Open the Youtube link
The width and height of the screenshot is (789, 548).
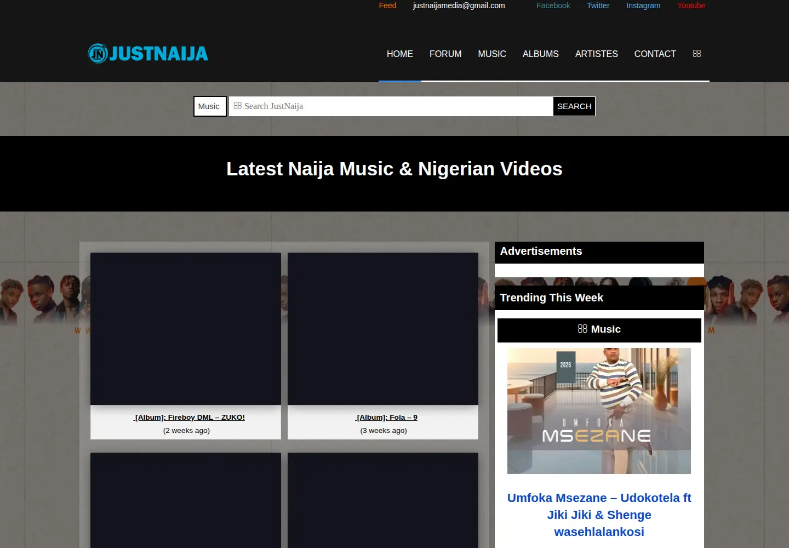point(691,5)
